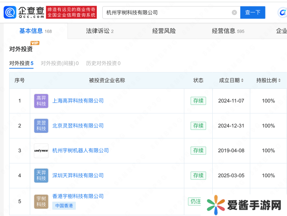The height and width of the screenshot is (216, 287).
Task: Open the 经营风险 tab
Action: tap(164, 31)
